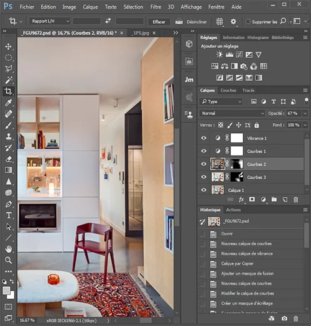
Task: Add a Brightness/Contrast adjustment
Action: pyautogui.click(x=220, y=55)
